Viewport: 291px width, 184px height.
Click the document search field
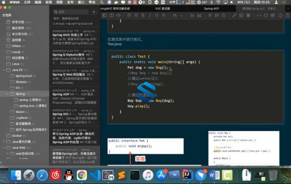coord(71,12)
